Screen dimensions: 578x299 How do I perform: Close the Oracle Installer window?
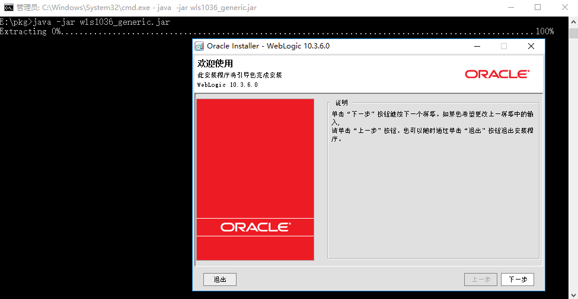click(531, 46)
